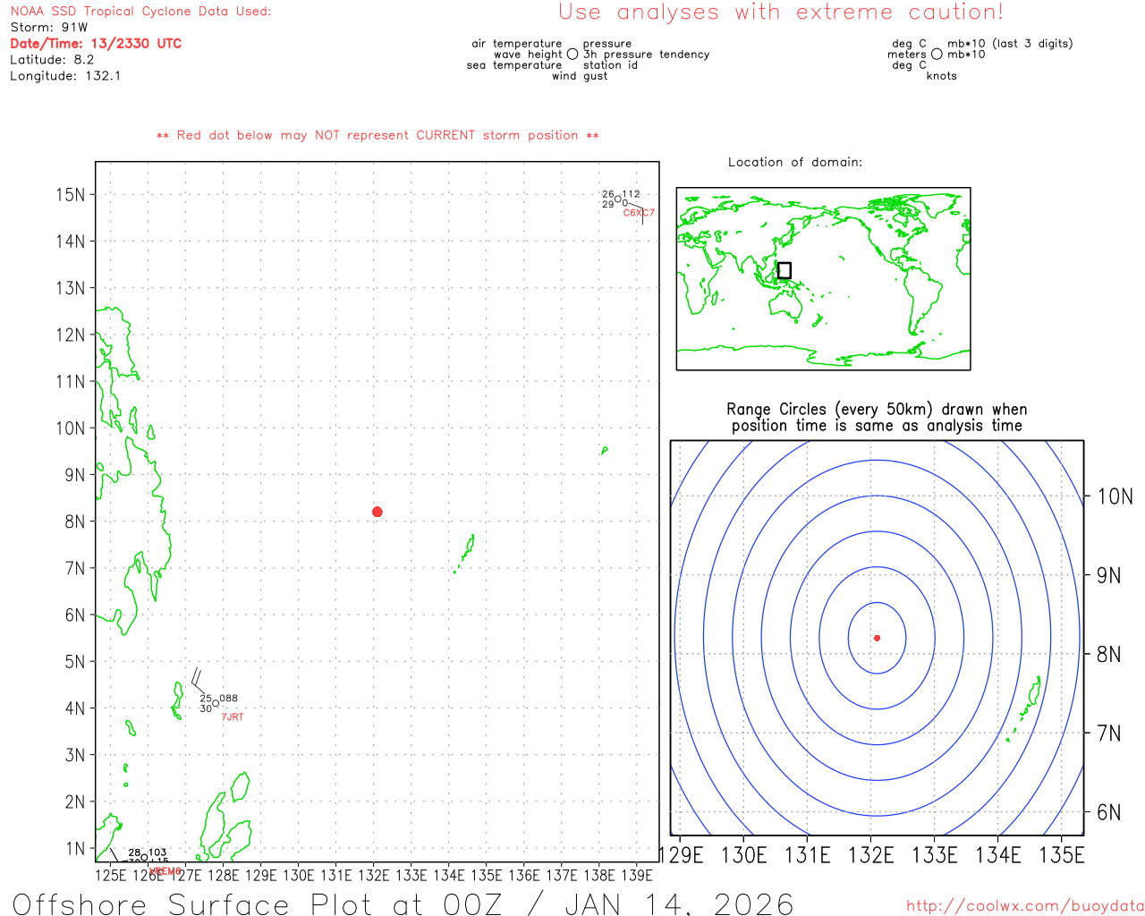Click left legend station circle near wave height
1145x916 pixels.
point(572,55)
